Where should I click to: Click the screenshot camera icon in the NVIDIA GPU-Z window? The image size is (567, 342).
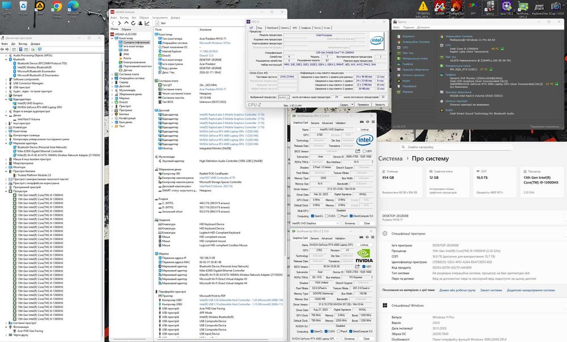361,237
